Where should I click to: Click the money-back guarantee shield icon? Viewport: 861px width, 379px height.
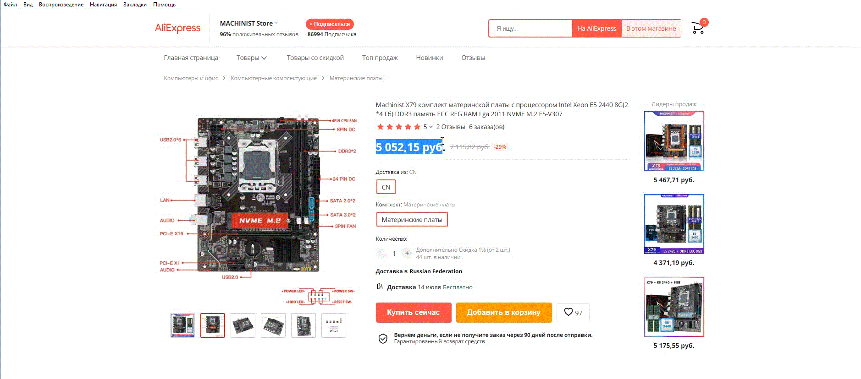[x=383, y=338]
